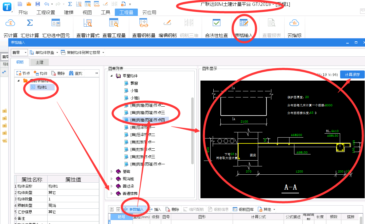This screenshot has width=365, height=224.
Task: Click Summarize Selected Elements (汇总选中图元)
Action: pyautogui.click(x=56, y=28)
